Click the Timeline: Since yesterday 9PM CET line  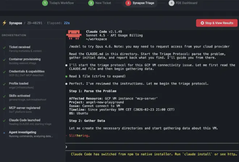[122, 110]
